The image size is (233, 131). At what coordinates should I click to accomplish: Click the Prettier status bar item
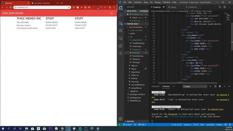219,124
